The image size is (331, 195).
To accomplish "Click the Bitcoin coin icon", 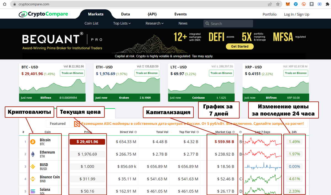I will click(33, 142).
